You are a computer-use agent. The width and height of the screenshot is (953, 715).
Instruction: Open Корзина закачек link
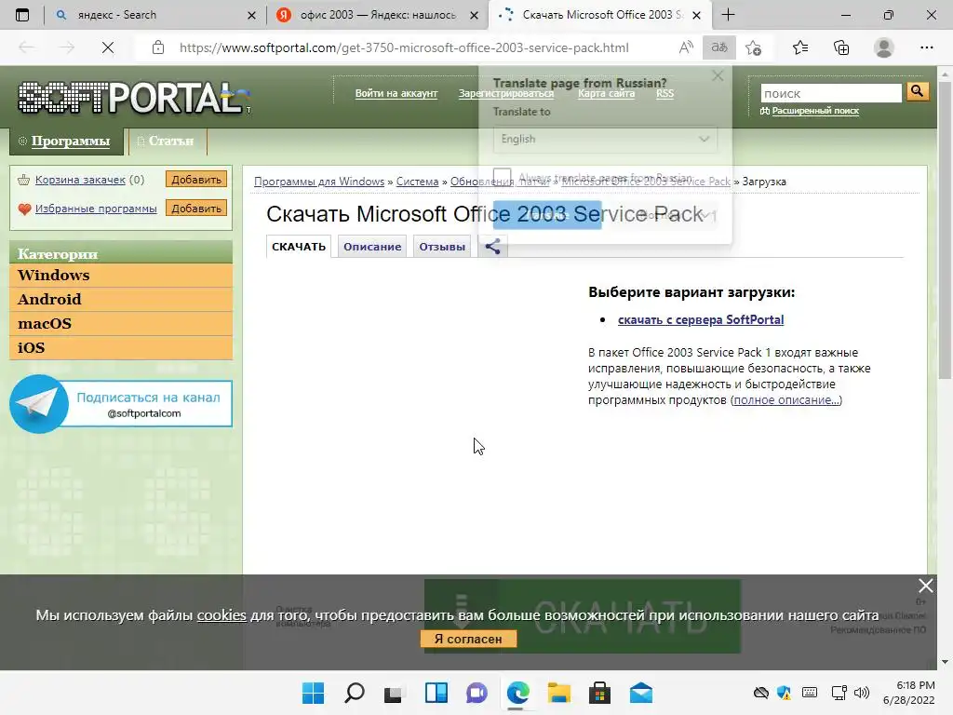pyautogui.click(x=80, y=180)
